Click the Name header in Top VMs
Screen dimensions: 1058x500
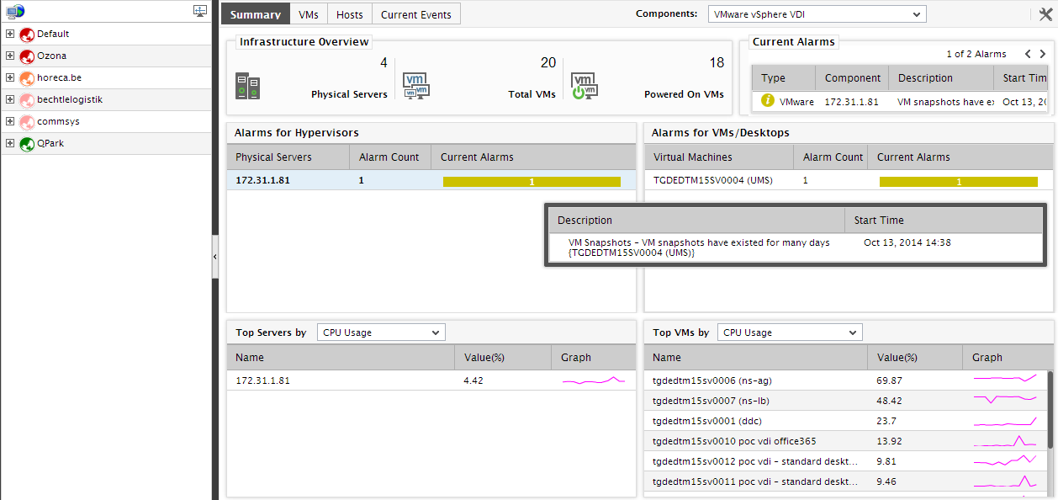[x=755, y=358]
